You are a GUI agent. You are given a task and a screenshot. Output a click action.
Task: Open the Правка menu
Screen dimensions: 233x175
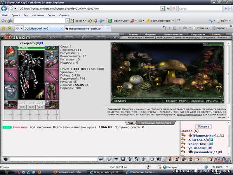point(16,15)
